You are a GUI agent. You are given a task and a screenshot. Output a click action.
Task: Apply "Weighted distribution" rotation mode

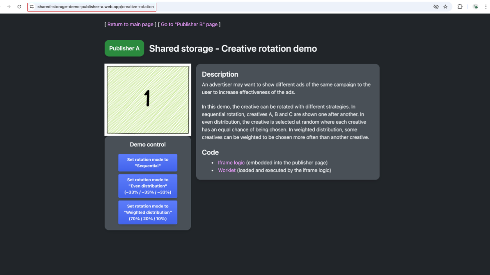point(148,212)
